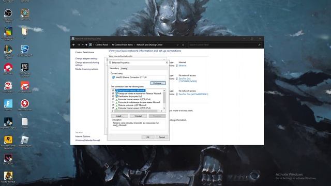
Task: Refresh the Network and Sharing Center page
Action: 183,45
